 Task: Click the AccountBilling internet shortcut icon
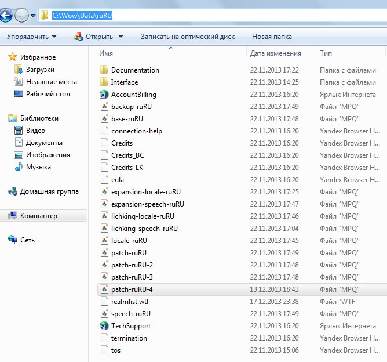[104, 94]
